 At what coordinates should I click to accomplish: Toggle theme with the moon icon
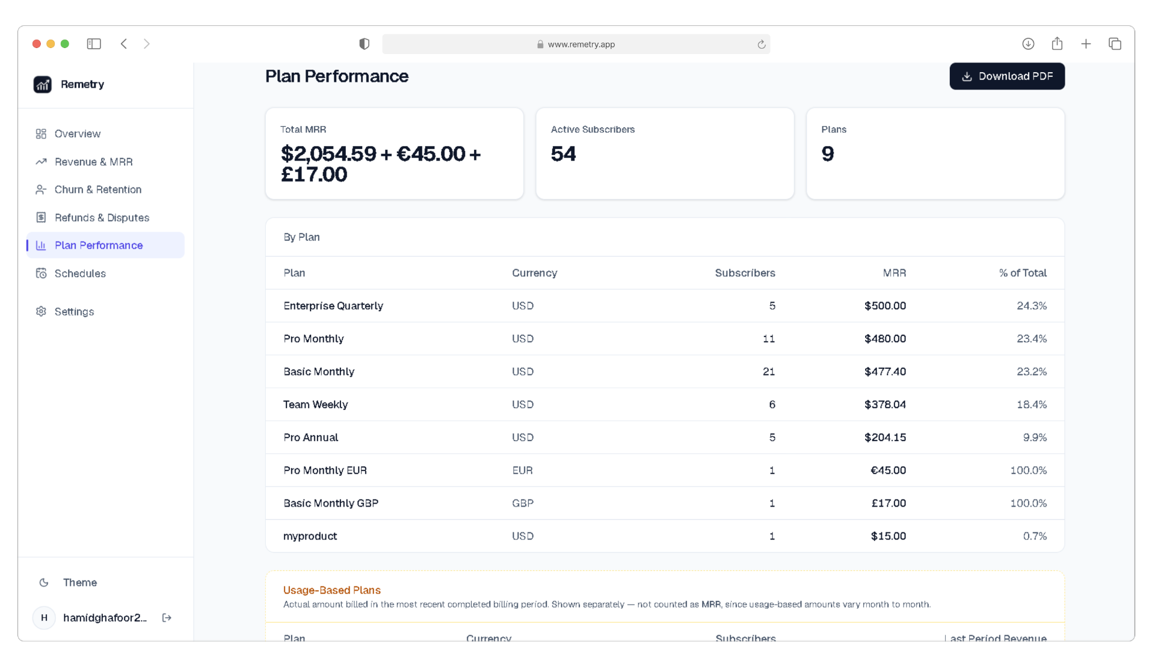[44, 582]
